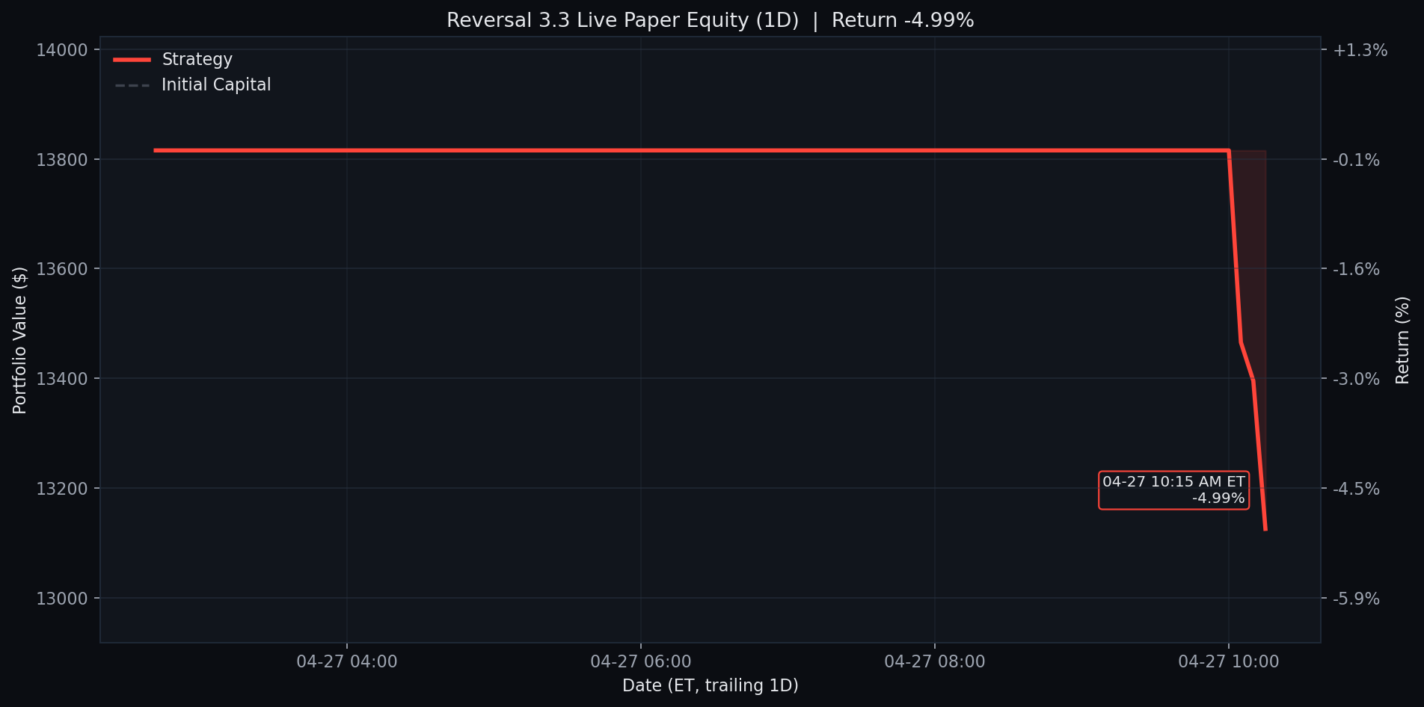Screen dimensions: 1424x707
Task: Click the -5.9% value on right axis
Action: [x=1355, y=599]
